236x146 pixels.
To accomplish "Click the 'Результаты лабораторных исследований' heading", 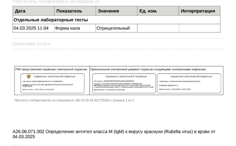I will coord(56,2).
